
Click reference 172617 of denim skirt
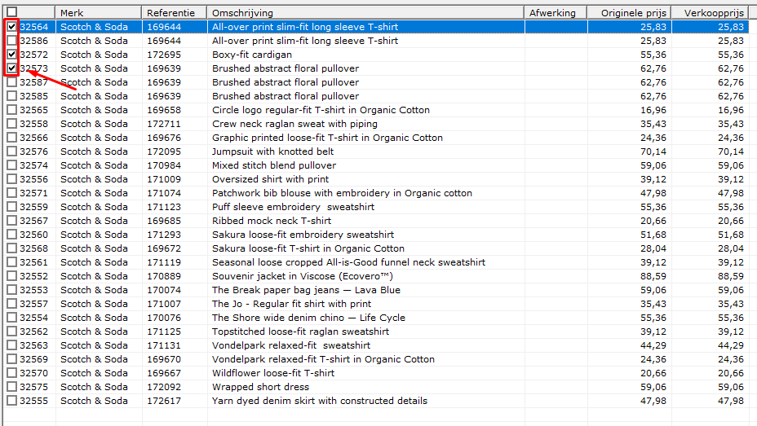click(164, 401)
